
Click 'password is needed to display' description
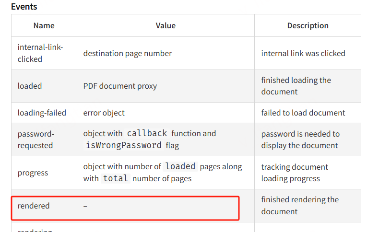(300, 139)
